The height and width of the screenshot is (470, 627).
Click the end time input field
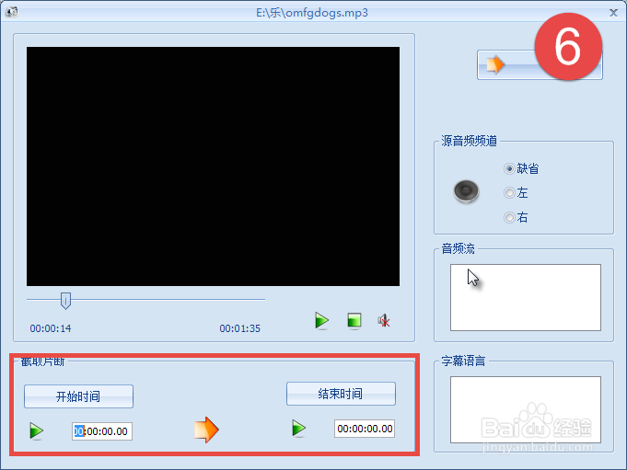[365, 429]
